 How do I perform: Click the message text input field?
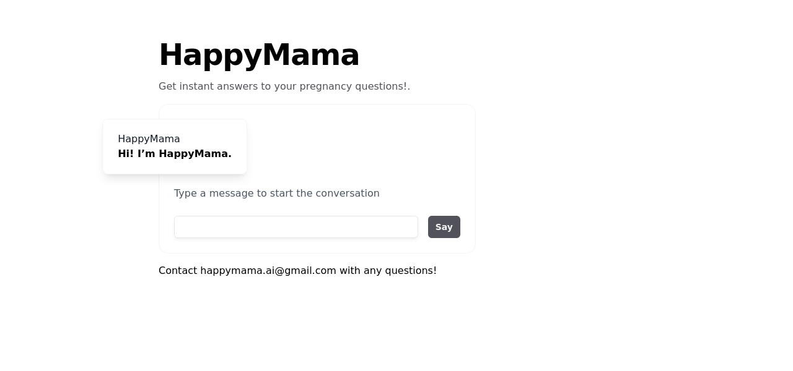pos(296,227)
